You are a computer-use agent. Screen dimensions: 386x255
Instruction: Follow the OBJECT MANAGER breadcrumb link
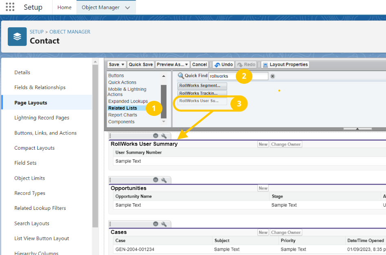[x=70, y=32]
